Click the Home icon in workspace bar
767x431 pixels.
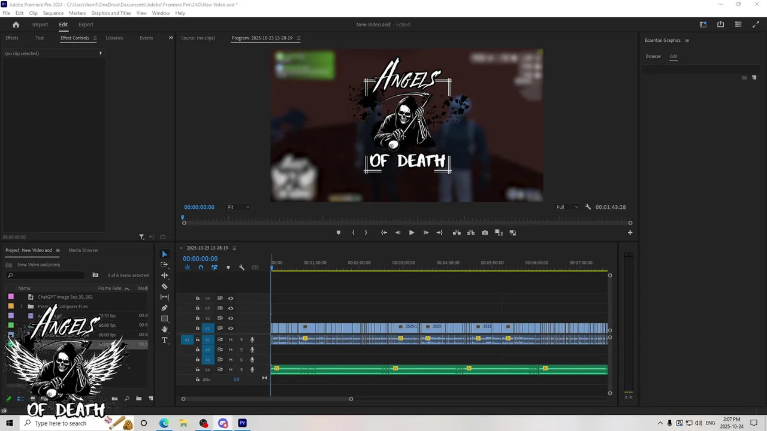(x=16, y=25)
